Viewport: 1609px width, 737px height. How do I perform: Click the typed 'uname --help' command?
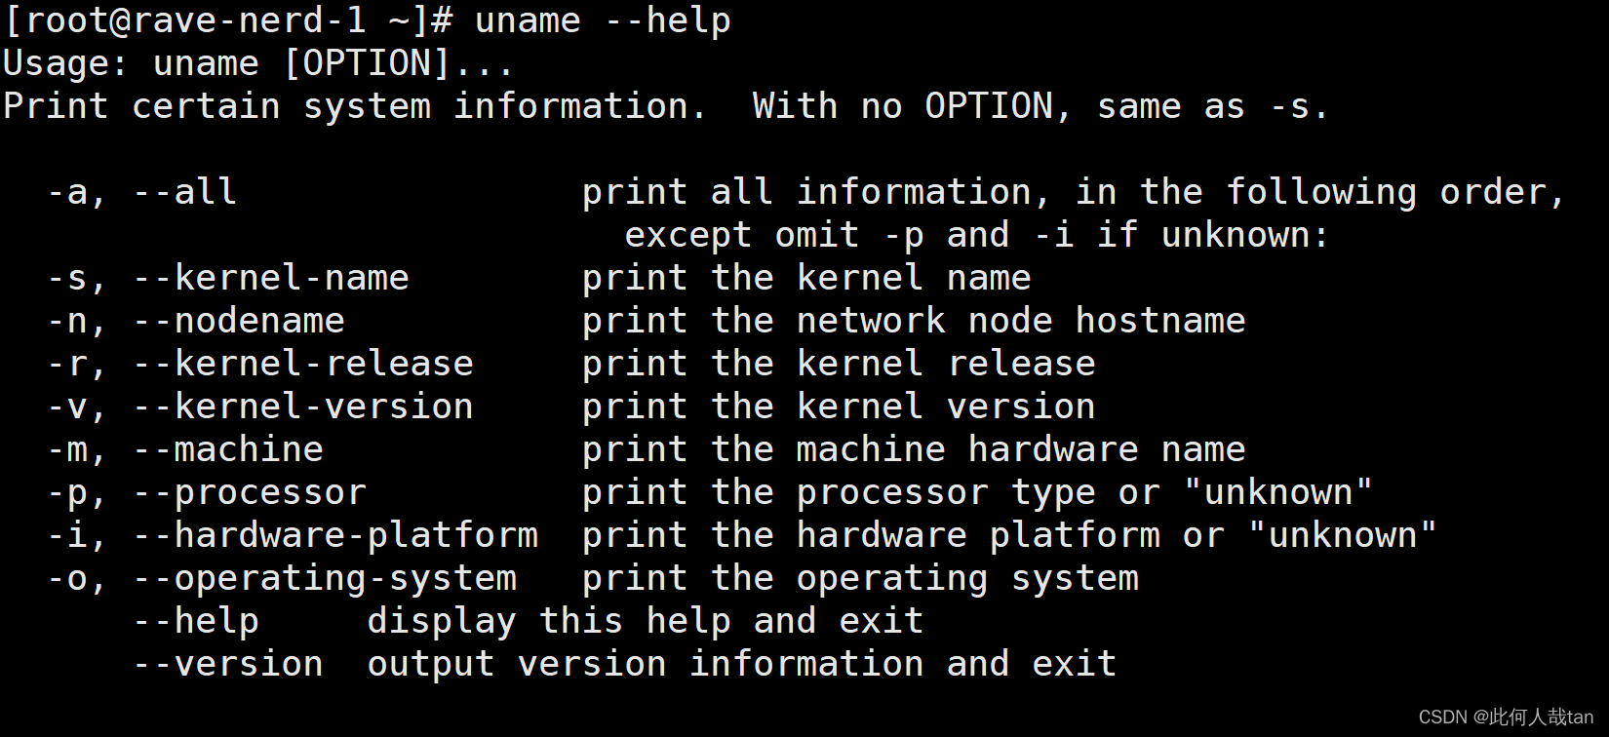(603, 20)
